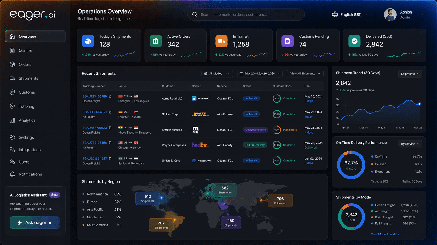Click the MSC carrier logo
The image size is (437, 245).
click(195, 130)
